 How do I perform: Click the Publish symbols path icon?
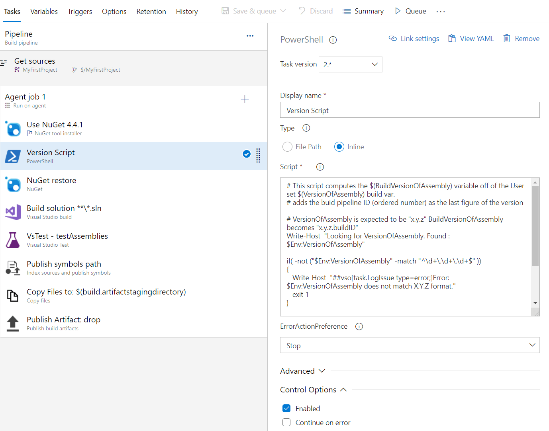[12, 267]
